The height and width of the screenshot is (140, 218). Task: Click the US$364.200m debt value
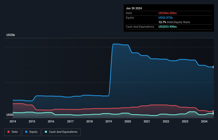click(x=168, y=13)
